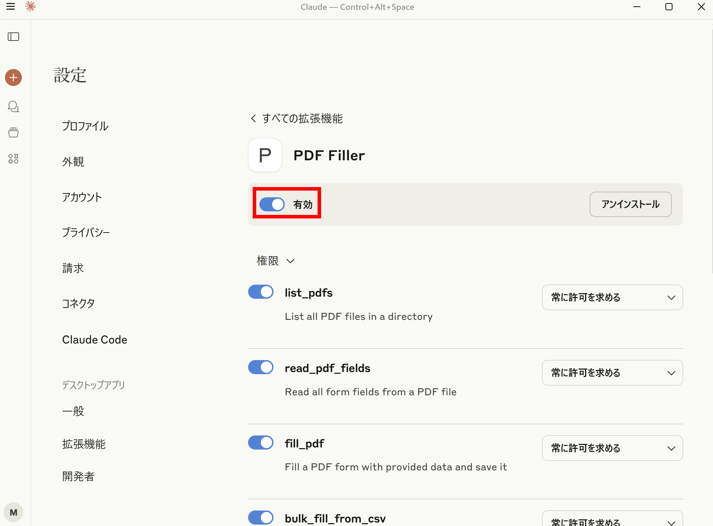Open 外観 settings
Screen dimensions: 713x526
[73, 162]
